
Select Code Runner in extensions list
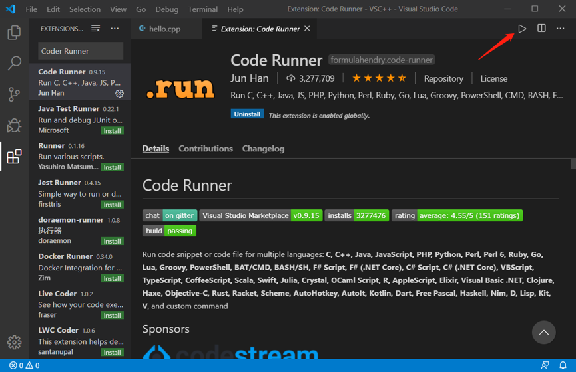(80, 82)
